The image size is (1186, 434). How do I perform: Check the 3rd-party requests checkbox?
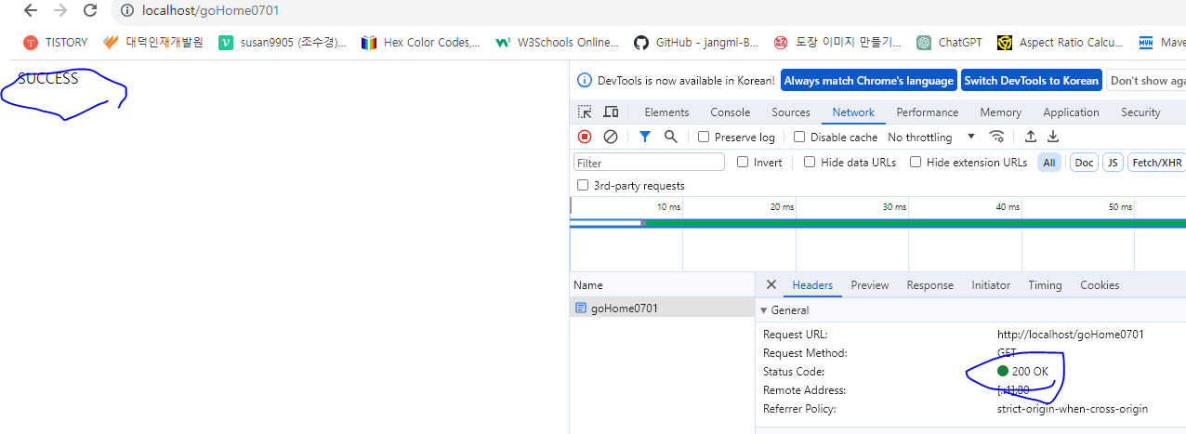tap(583, 186)
